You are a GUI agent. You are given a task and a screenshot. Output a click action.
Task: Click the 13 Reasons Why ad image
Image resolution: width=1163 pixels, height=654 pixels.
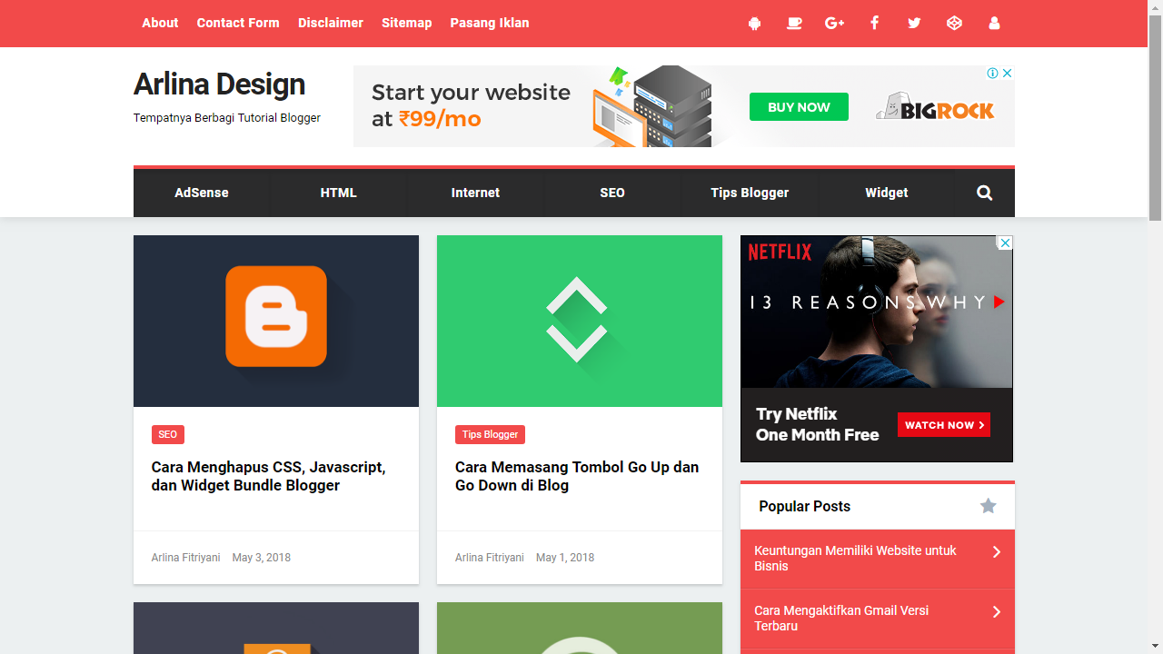877,312
